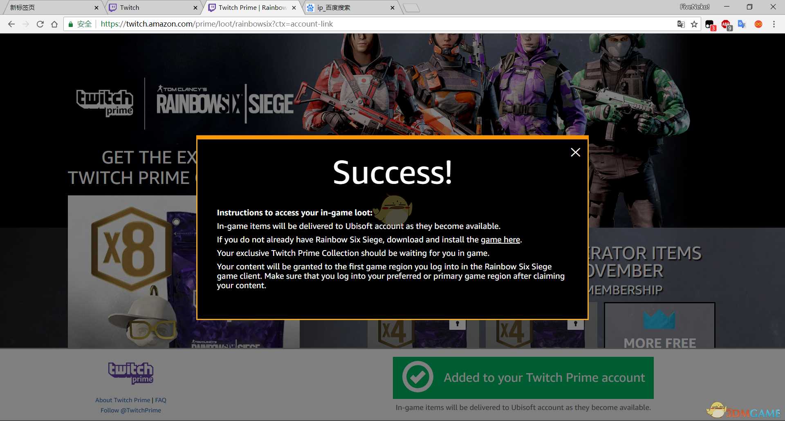Click the browser forward arrow
The width and height of the screenshot is (785, 421).
pos(26,24)
